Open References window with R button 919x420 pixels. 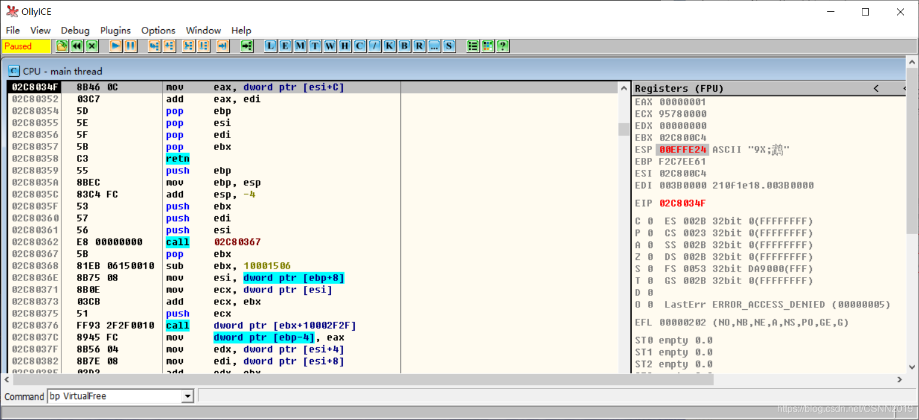pos(419,46)
